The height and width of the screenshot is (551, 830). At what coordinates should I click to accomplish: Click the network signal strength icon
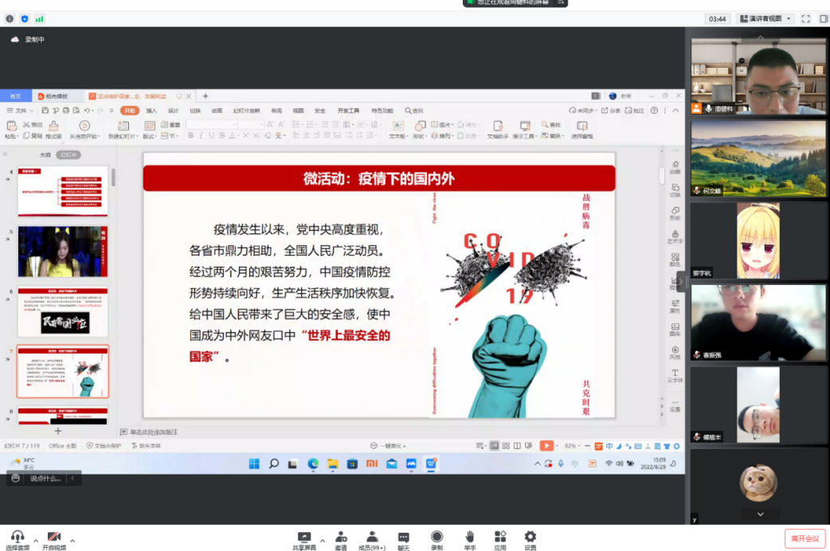point(39,18)
